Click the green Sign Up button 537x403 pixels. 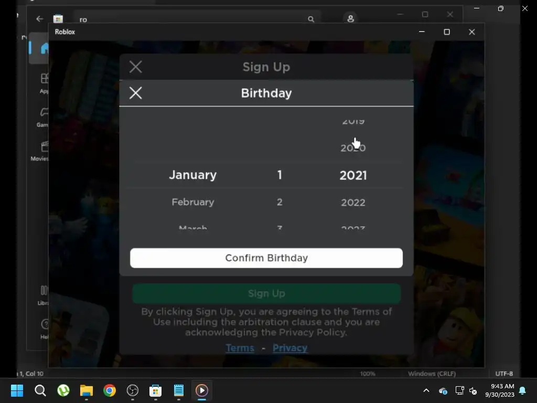pyautogui.click(x=266, y=293)
